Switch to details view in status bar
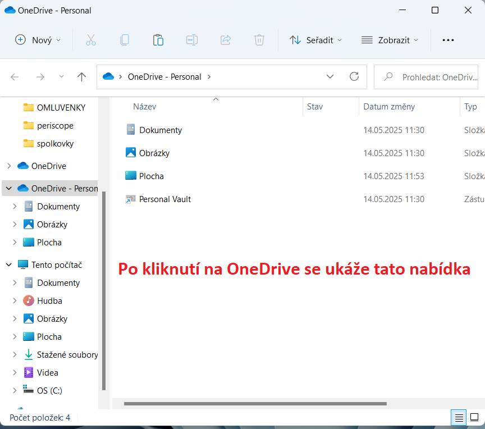 459,418
